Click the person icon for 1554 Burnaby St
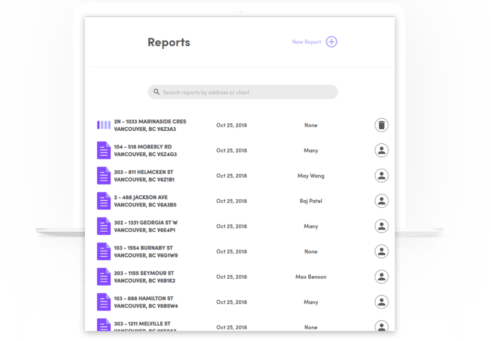 381,251
